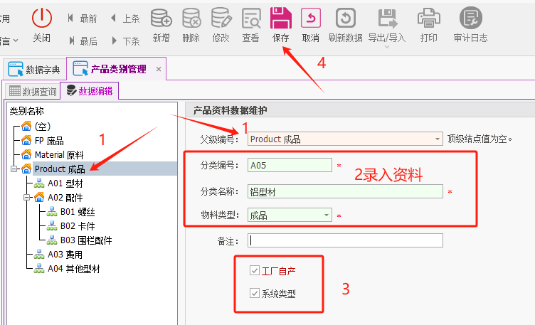Select the A03 费用 tree node

65,255
